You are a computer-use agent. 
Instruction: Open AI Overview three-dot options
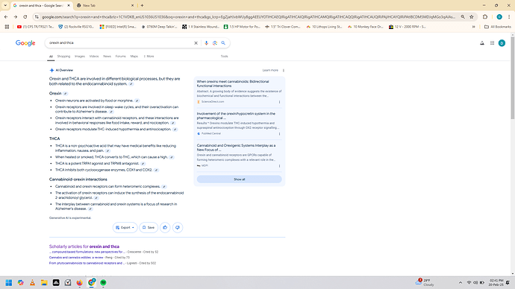pyautogui.click(x=284, y=70)
